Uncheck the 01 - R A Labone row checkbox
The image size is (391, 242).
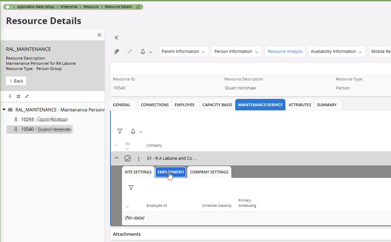(x=128, y=158)
